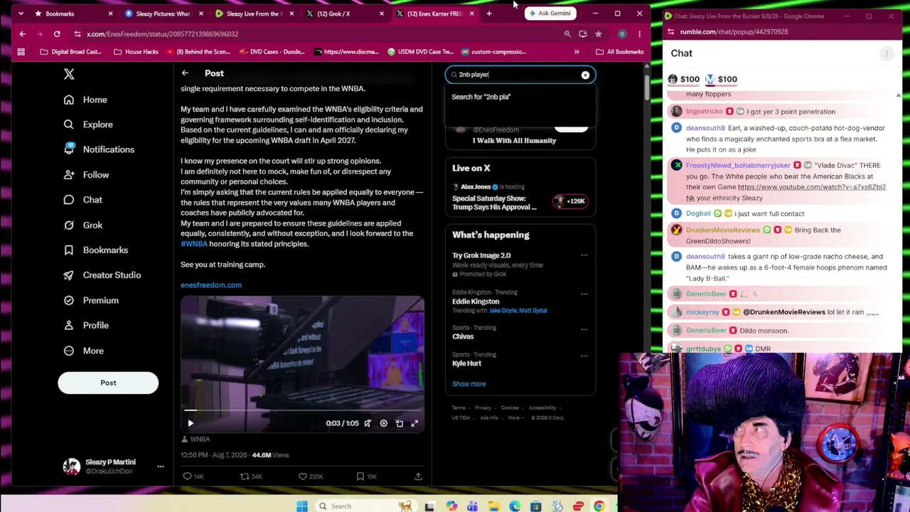Open the House Hacks bookmark folder
The height and width of the screenshot is (512, 910).
click(135, 52)
